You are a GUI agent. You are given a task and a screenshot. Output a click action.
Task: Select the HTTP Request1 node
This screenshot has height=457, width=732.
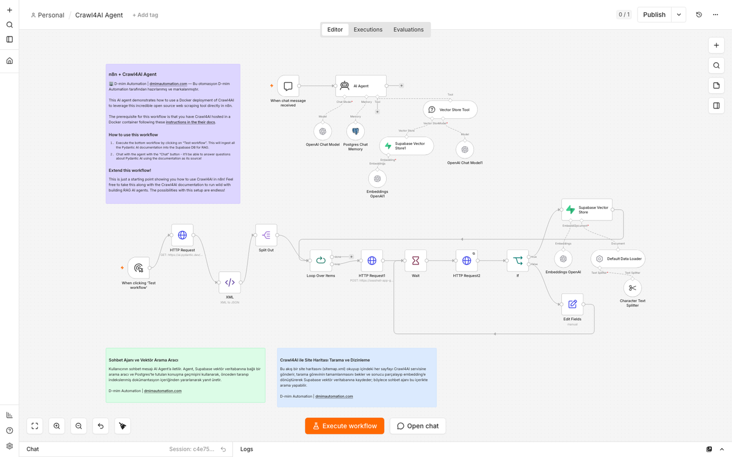click(x=372, y=261)
